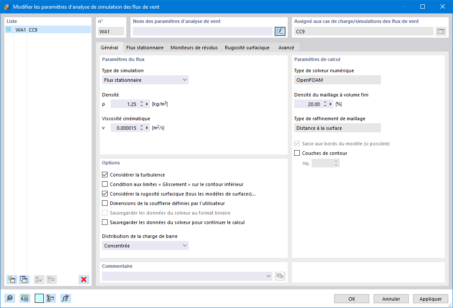Click the edit name icon next to the name field

coord(280,32)
